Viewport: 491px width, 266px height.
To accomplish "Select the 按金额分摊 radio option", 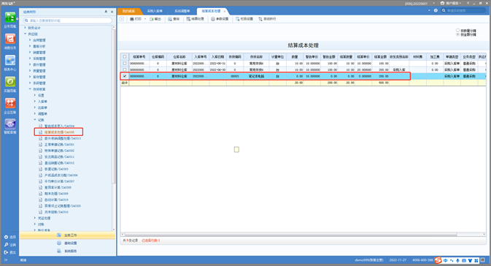I will tap(457, 34).
